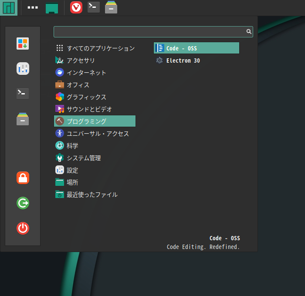The image size is (305, 296).
Task: Open the show desktop dots icon
Action: (33, 7)
